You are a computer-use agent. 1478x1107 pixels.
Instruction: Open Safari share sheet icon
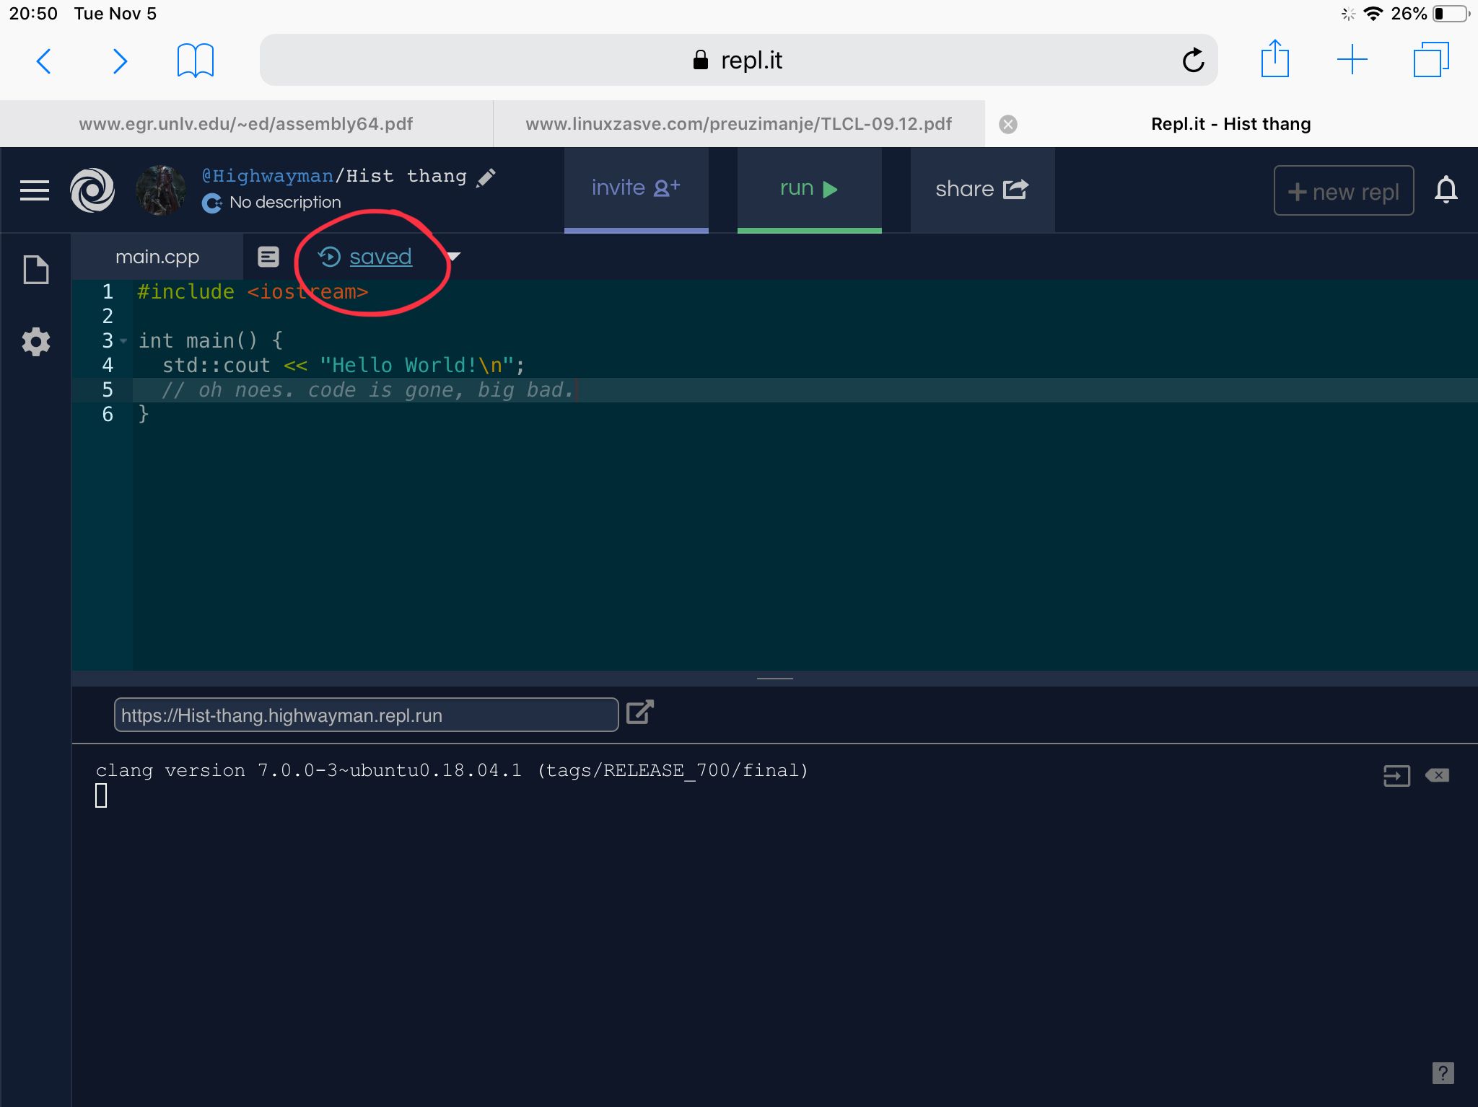point(1274,59)
